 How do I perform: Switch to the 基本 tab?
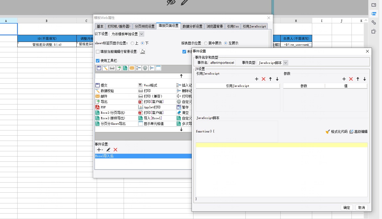[x=100, y=26]
